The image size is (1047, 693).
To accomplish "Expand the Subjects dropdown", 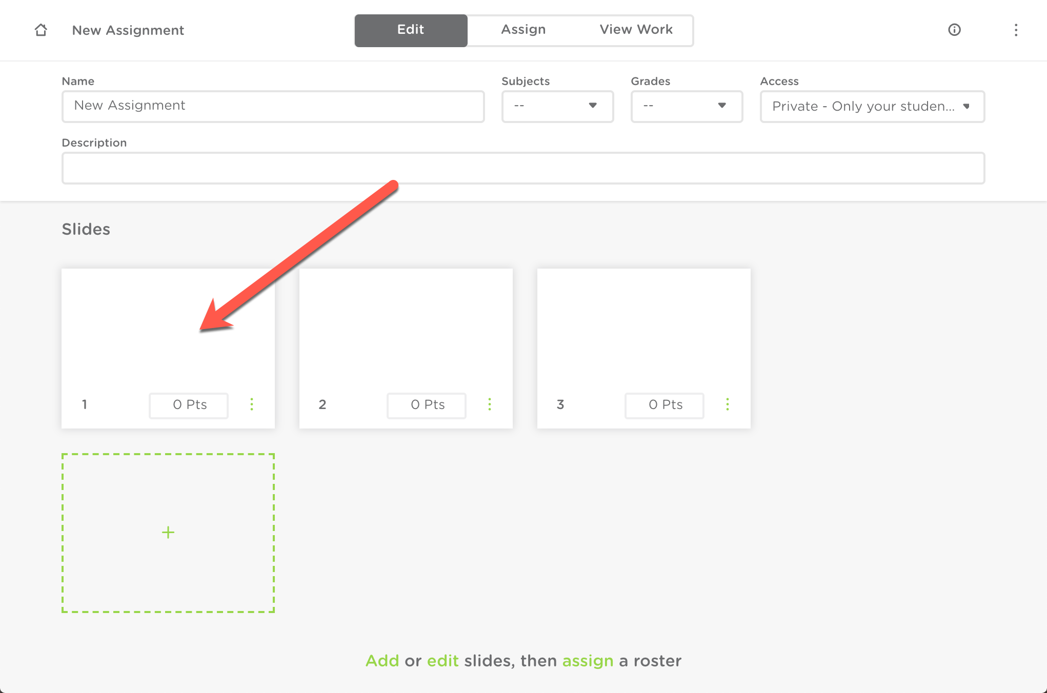I will point(557,106).
